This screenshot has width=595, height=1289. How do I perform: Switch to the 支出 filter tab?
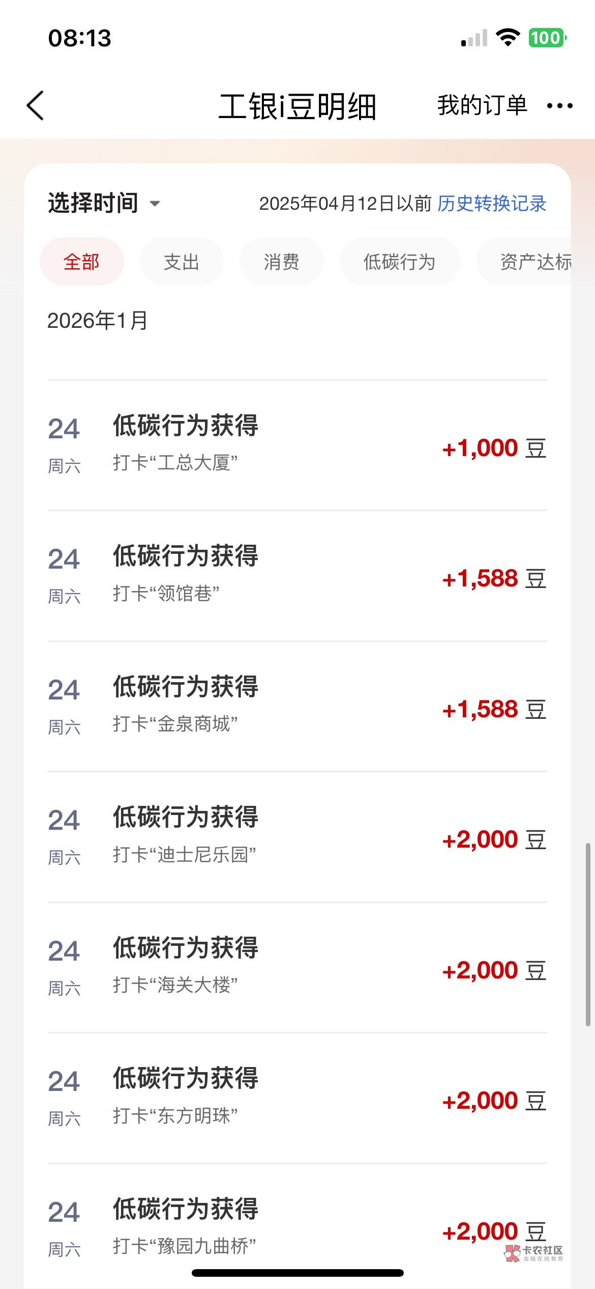(x=182, y=262)
